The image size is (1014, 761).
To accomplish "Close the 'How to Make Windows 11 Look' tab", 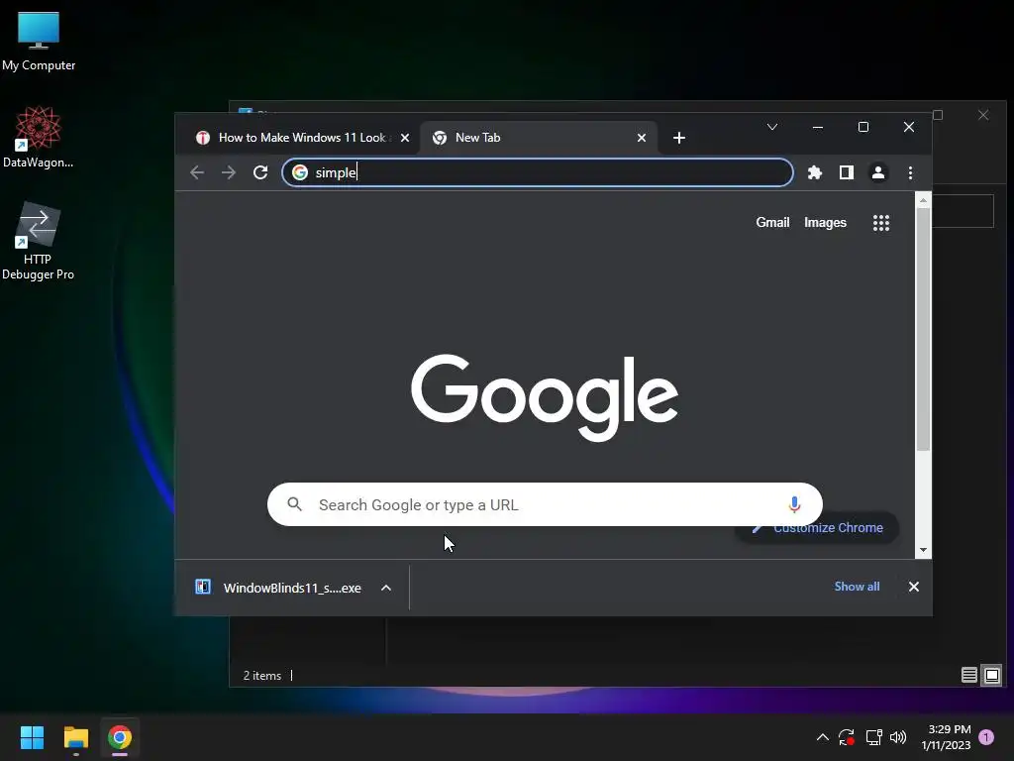I will (405, 138).
